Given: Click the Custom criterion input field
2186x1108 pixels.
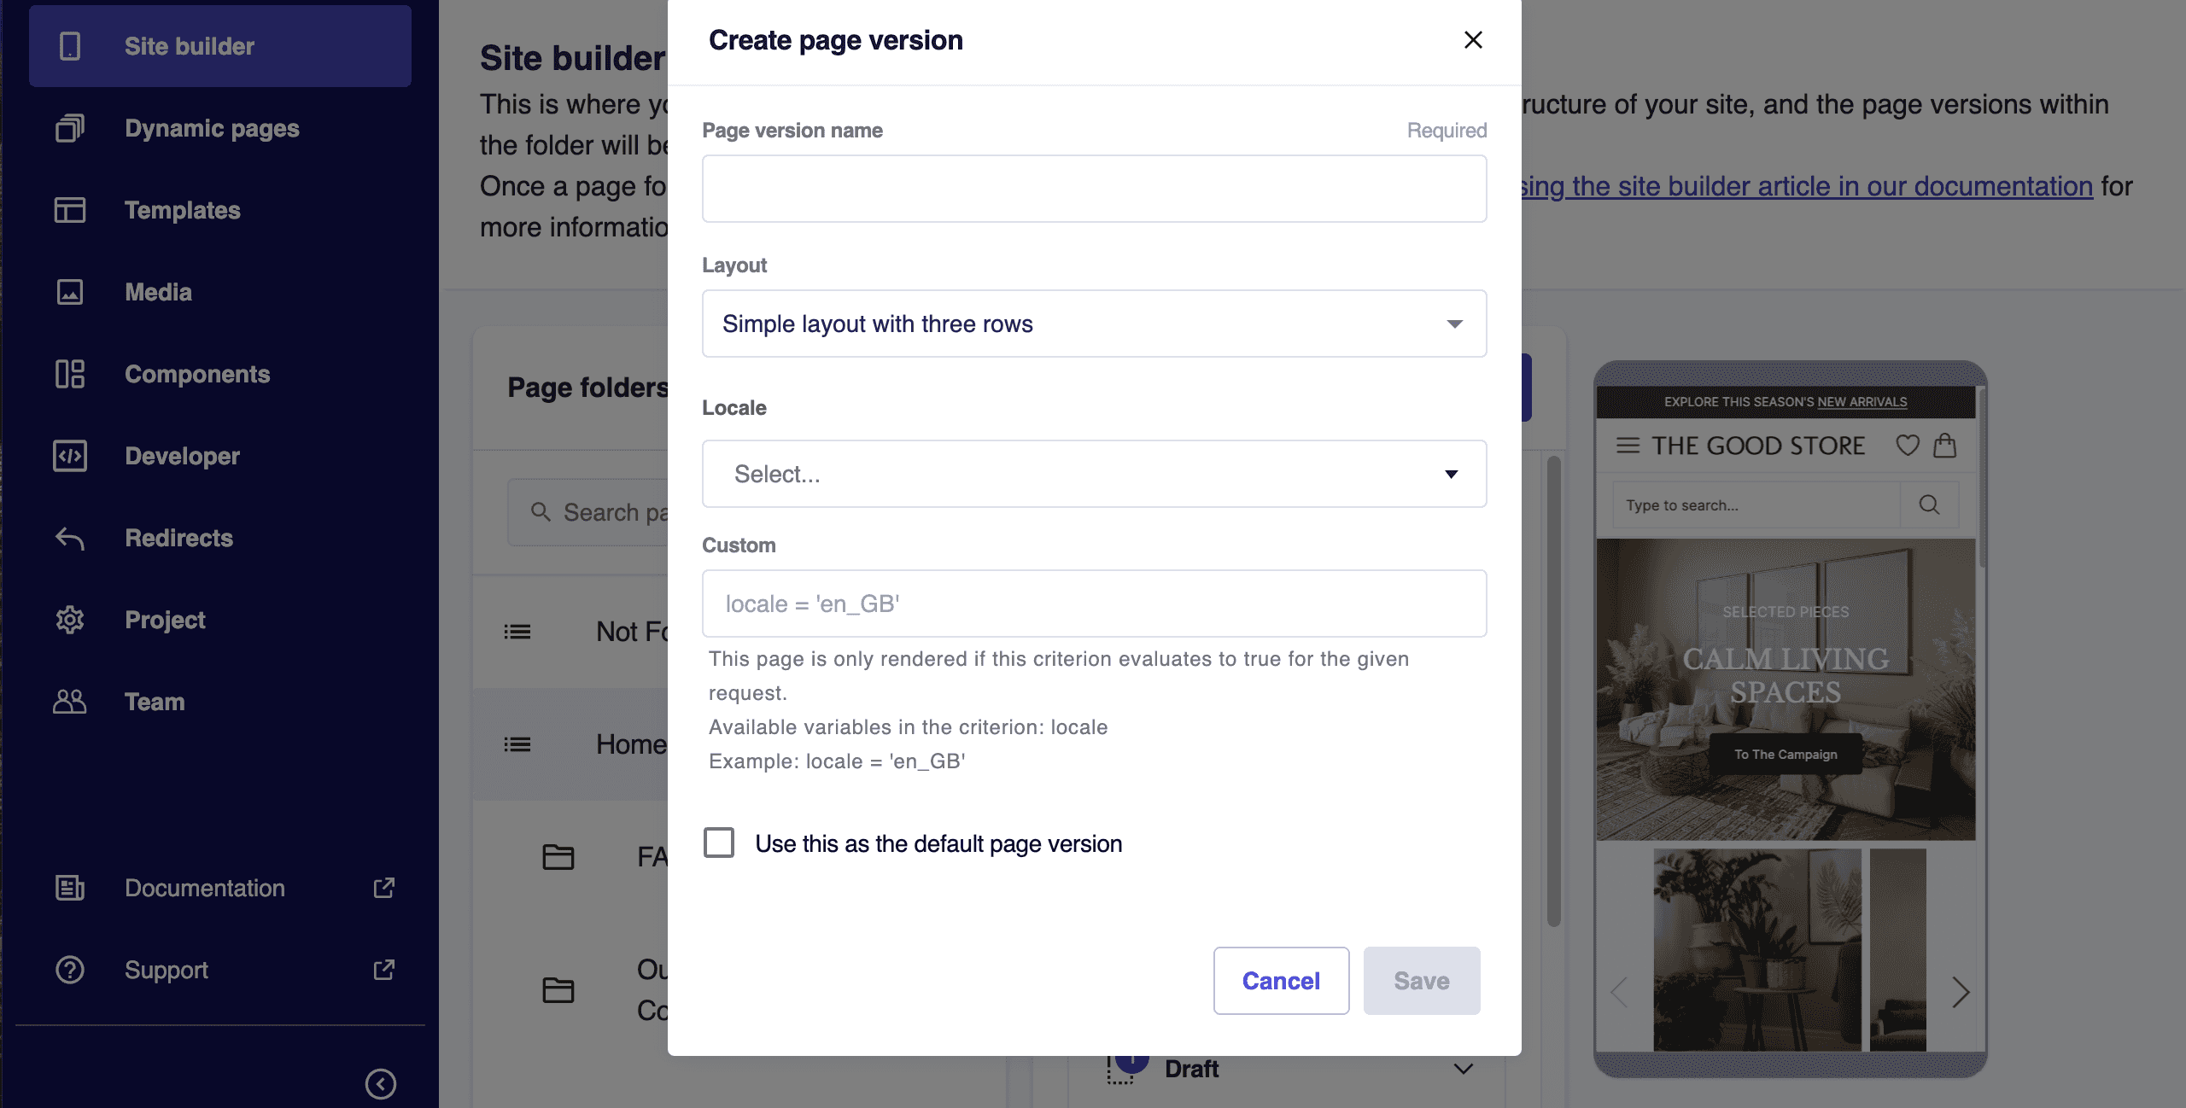Looking at the screenshot, I should point(1094,604).
